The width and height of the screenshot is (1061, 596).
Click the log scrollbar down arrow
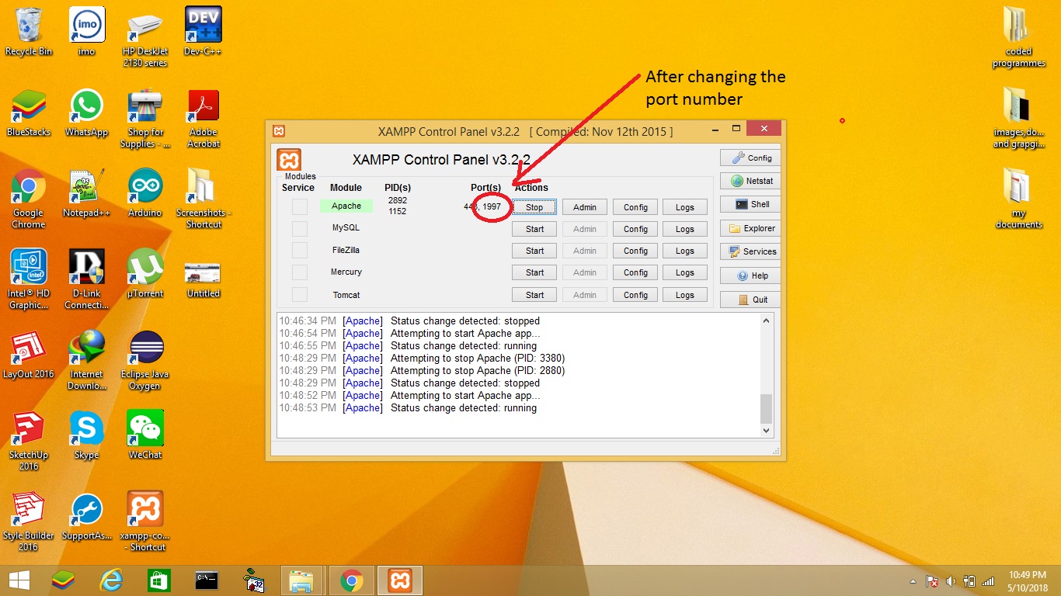coord(767,430)
